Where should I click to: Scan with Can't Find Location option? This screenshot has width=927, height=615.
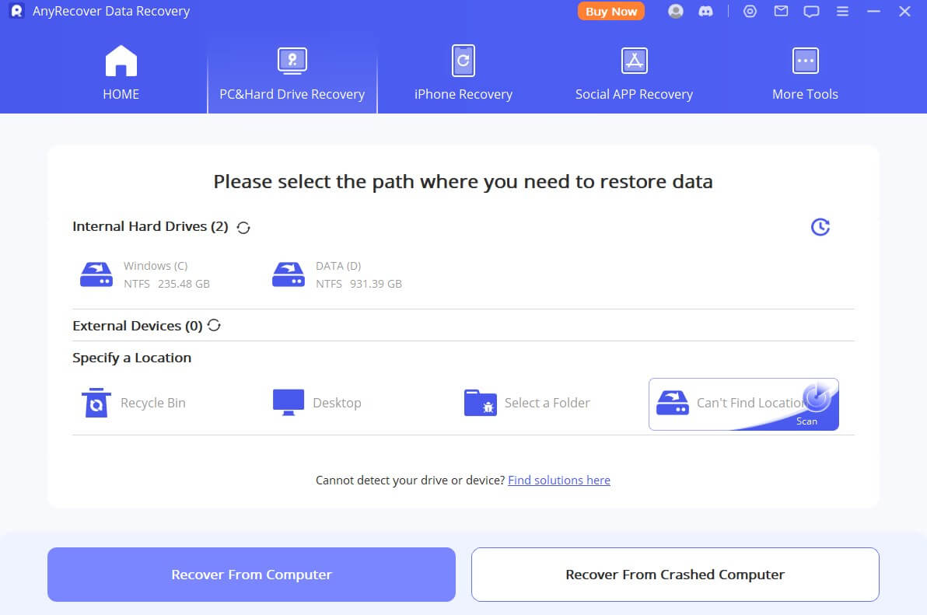tap(743, 404)
